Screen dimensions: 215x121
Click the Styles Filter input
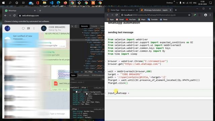click(x=86, y=79)
